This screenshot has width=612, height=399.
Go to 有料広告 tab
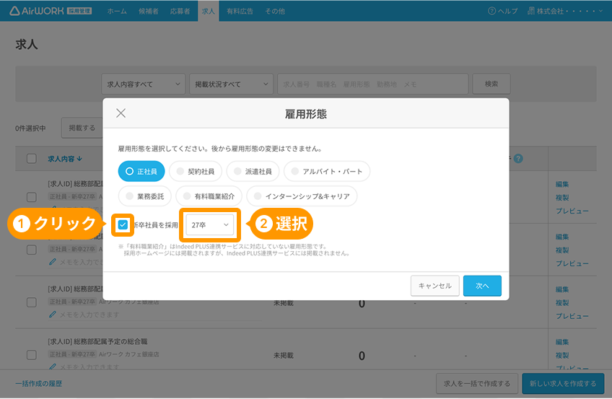pyautogui.click(x=240, y=11)
